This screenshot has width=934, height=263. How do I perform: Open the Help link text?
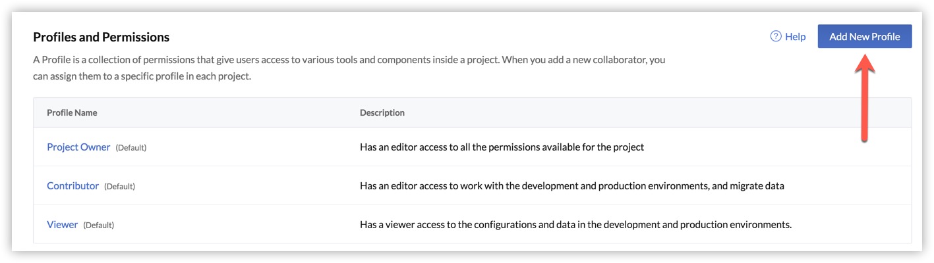[795, 37]
